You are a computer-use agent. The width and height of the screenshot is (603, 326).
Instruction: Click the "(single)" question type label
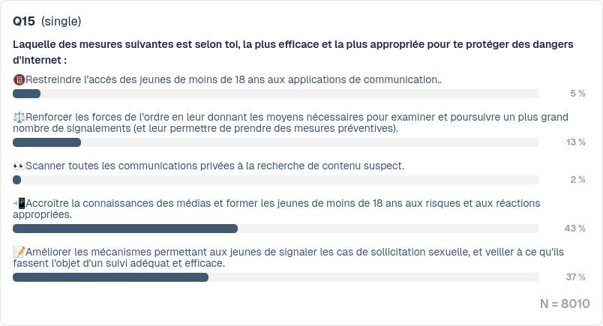point(61,21)
